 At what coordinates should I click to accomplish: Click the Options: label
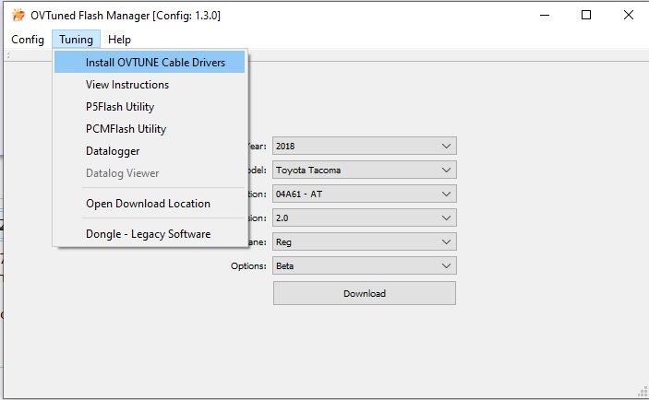(x=248, y=266)
